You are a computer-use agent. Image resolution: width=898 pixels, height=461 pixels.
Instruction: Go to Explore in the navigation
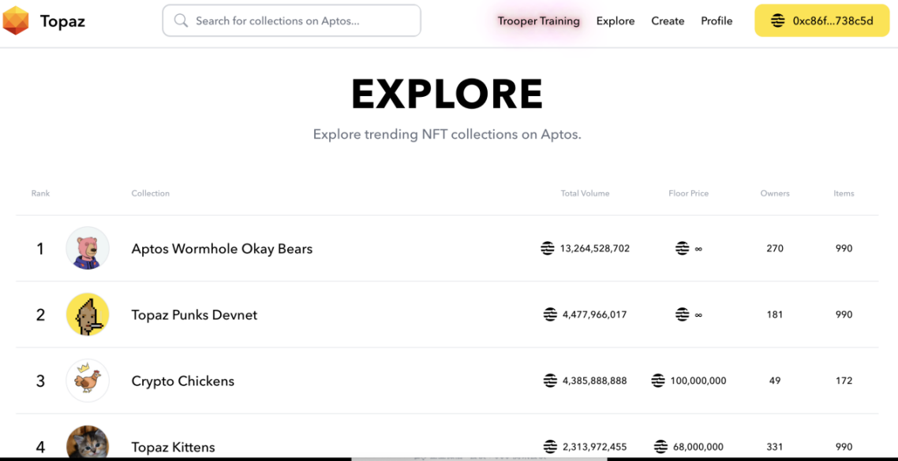click(616, 21)
